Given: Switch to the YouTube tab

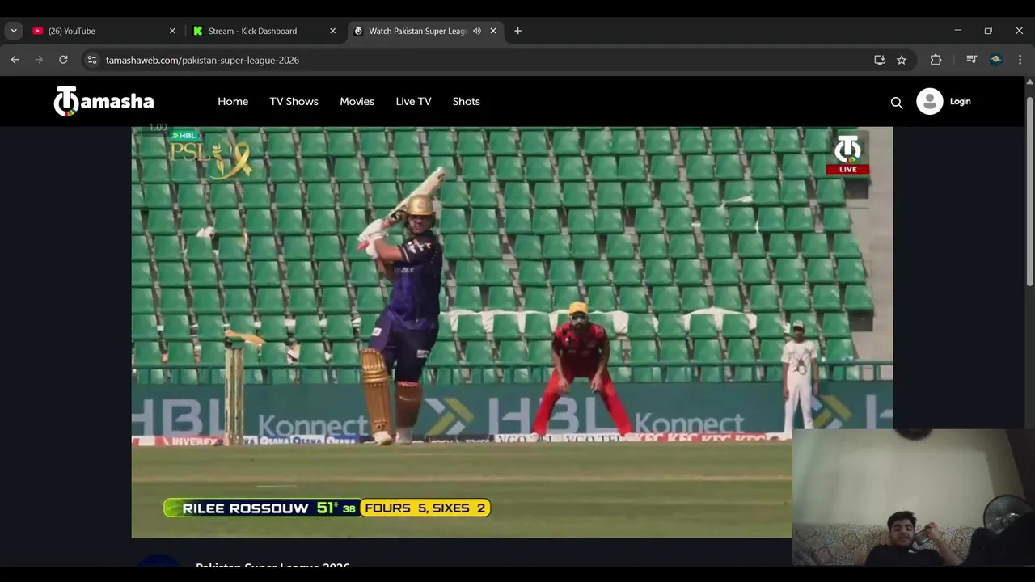Looking at the screenshot, I should point(103,31).
